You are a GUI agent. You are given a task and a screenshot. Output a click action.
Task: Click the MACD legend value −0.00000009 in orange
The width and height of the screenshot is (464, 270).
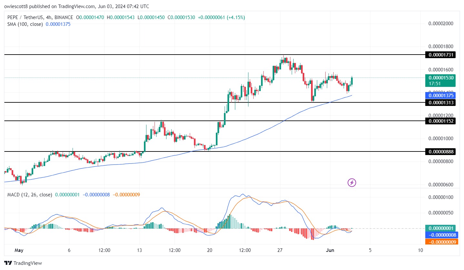(x=126, y=195)
